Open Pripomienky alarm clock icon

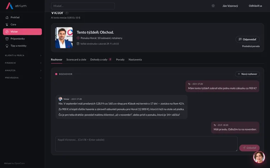click(x=7, y=39)
